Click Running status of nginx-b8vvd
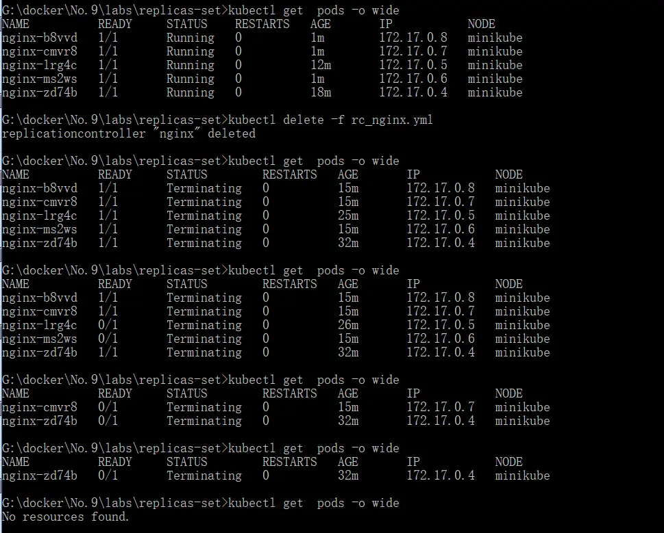664x533 pixels. coord(190,38)
